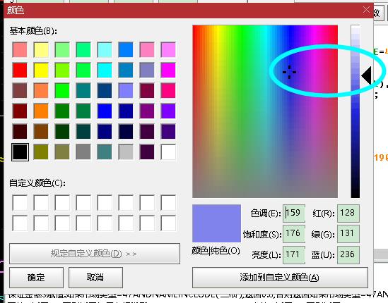Select the first empty custom color slot

20,203
